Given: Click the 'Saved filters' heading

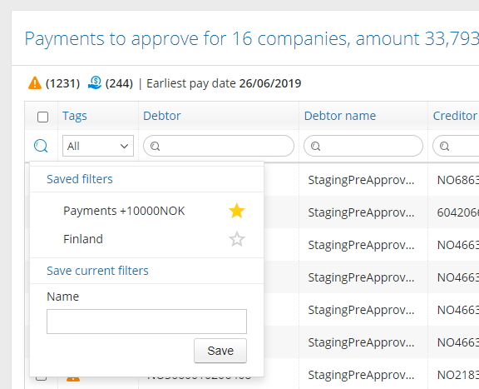Looking at the screenshot, I should coord(80,179).
